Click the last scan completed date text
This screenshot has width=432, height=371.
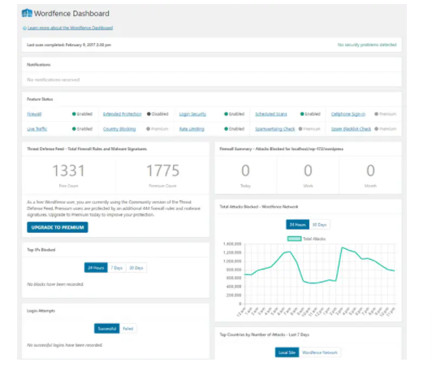69,45
